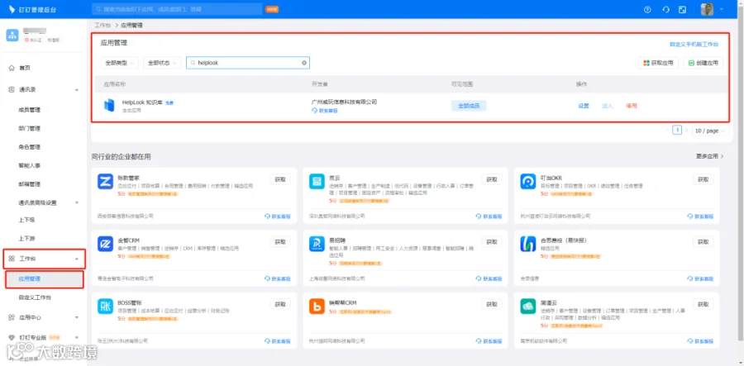Collapse the 工作台 section
744x366 pixels.
44,259
